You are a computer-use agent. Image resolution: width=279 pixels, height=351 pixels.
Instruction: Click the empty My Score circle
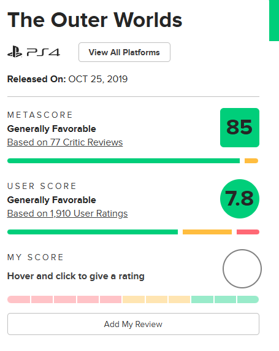242,269
